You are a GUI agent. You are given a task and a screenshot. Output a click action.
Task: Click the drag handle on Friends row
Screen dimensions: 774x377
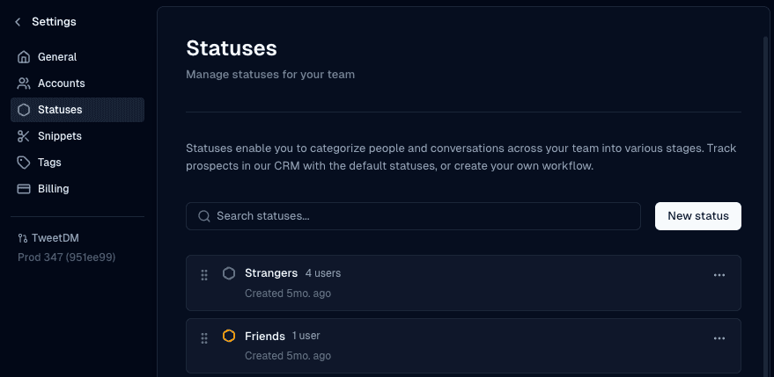pos(204,338)
